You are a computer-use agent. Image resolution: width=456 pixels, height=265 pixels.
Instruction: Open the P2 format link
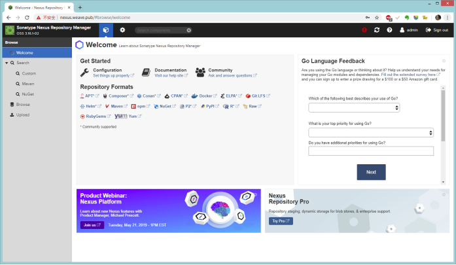188,106
